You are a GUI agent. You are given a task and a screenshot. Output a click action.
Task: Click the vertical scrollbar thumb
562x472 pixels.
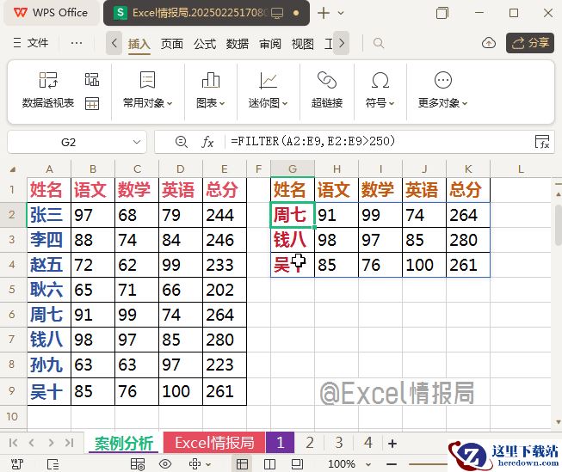click(x=559, y=225)
